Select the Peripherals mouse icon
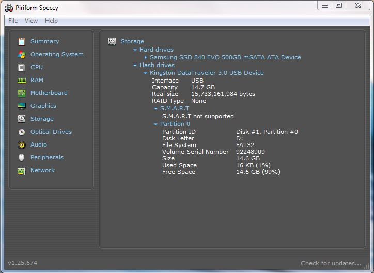Screen dimensions: 374x273 point(22,157)
